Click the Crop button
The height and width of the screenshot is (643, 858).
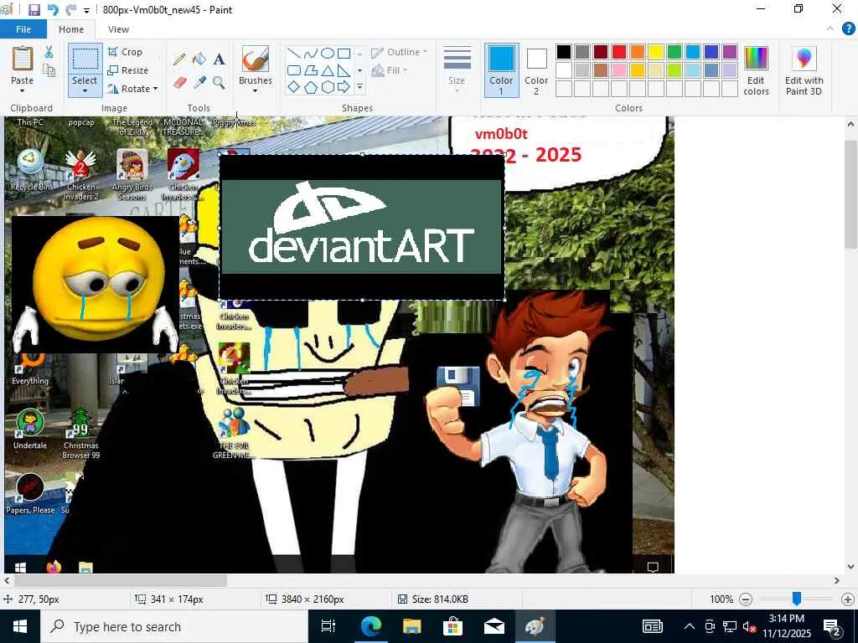(x=126, y=52)
